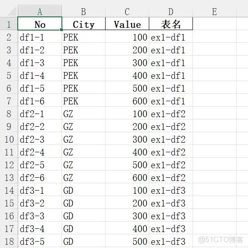Select cell containing df2-3

click(40, 139)
